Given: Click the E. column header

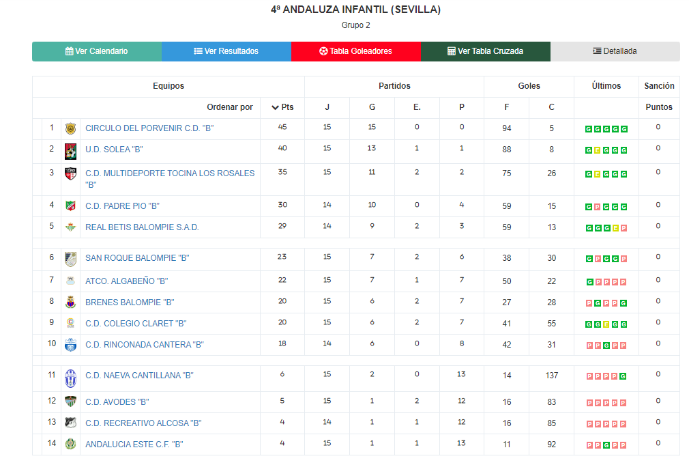Looking at the screenshot, I should [417, 107].
